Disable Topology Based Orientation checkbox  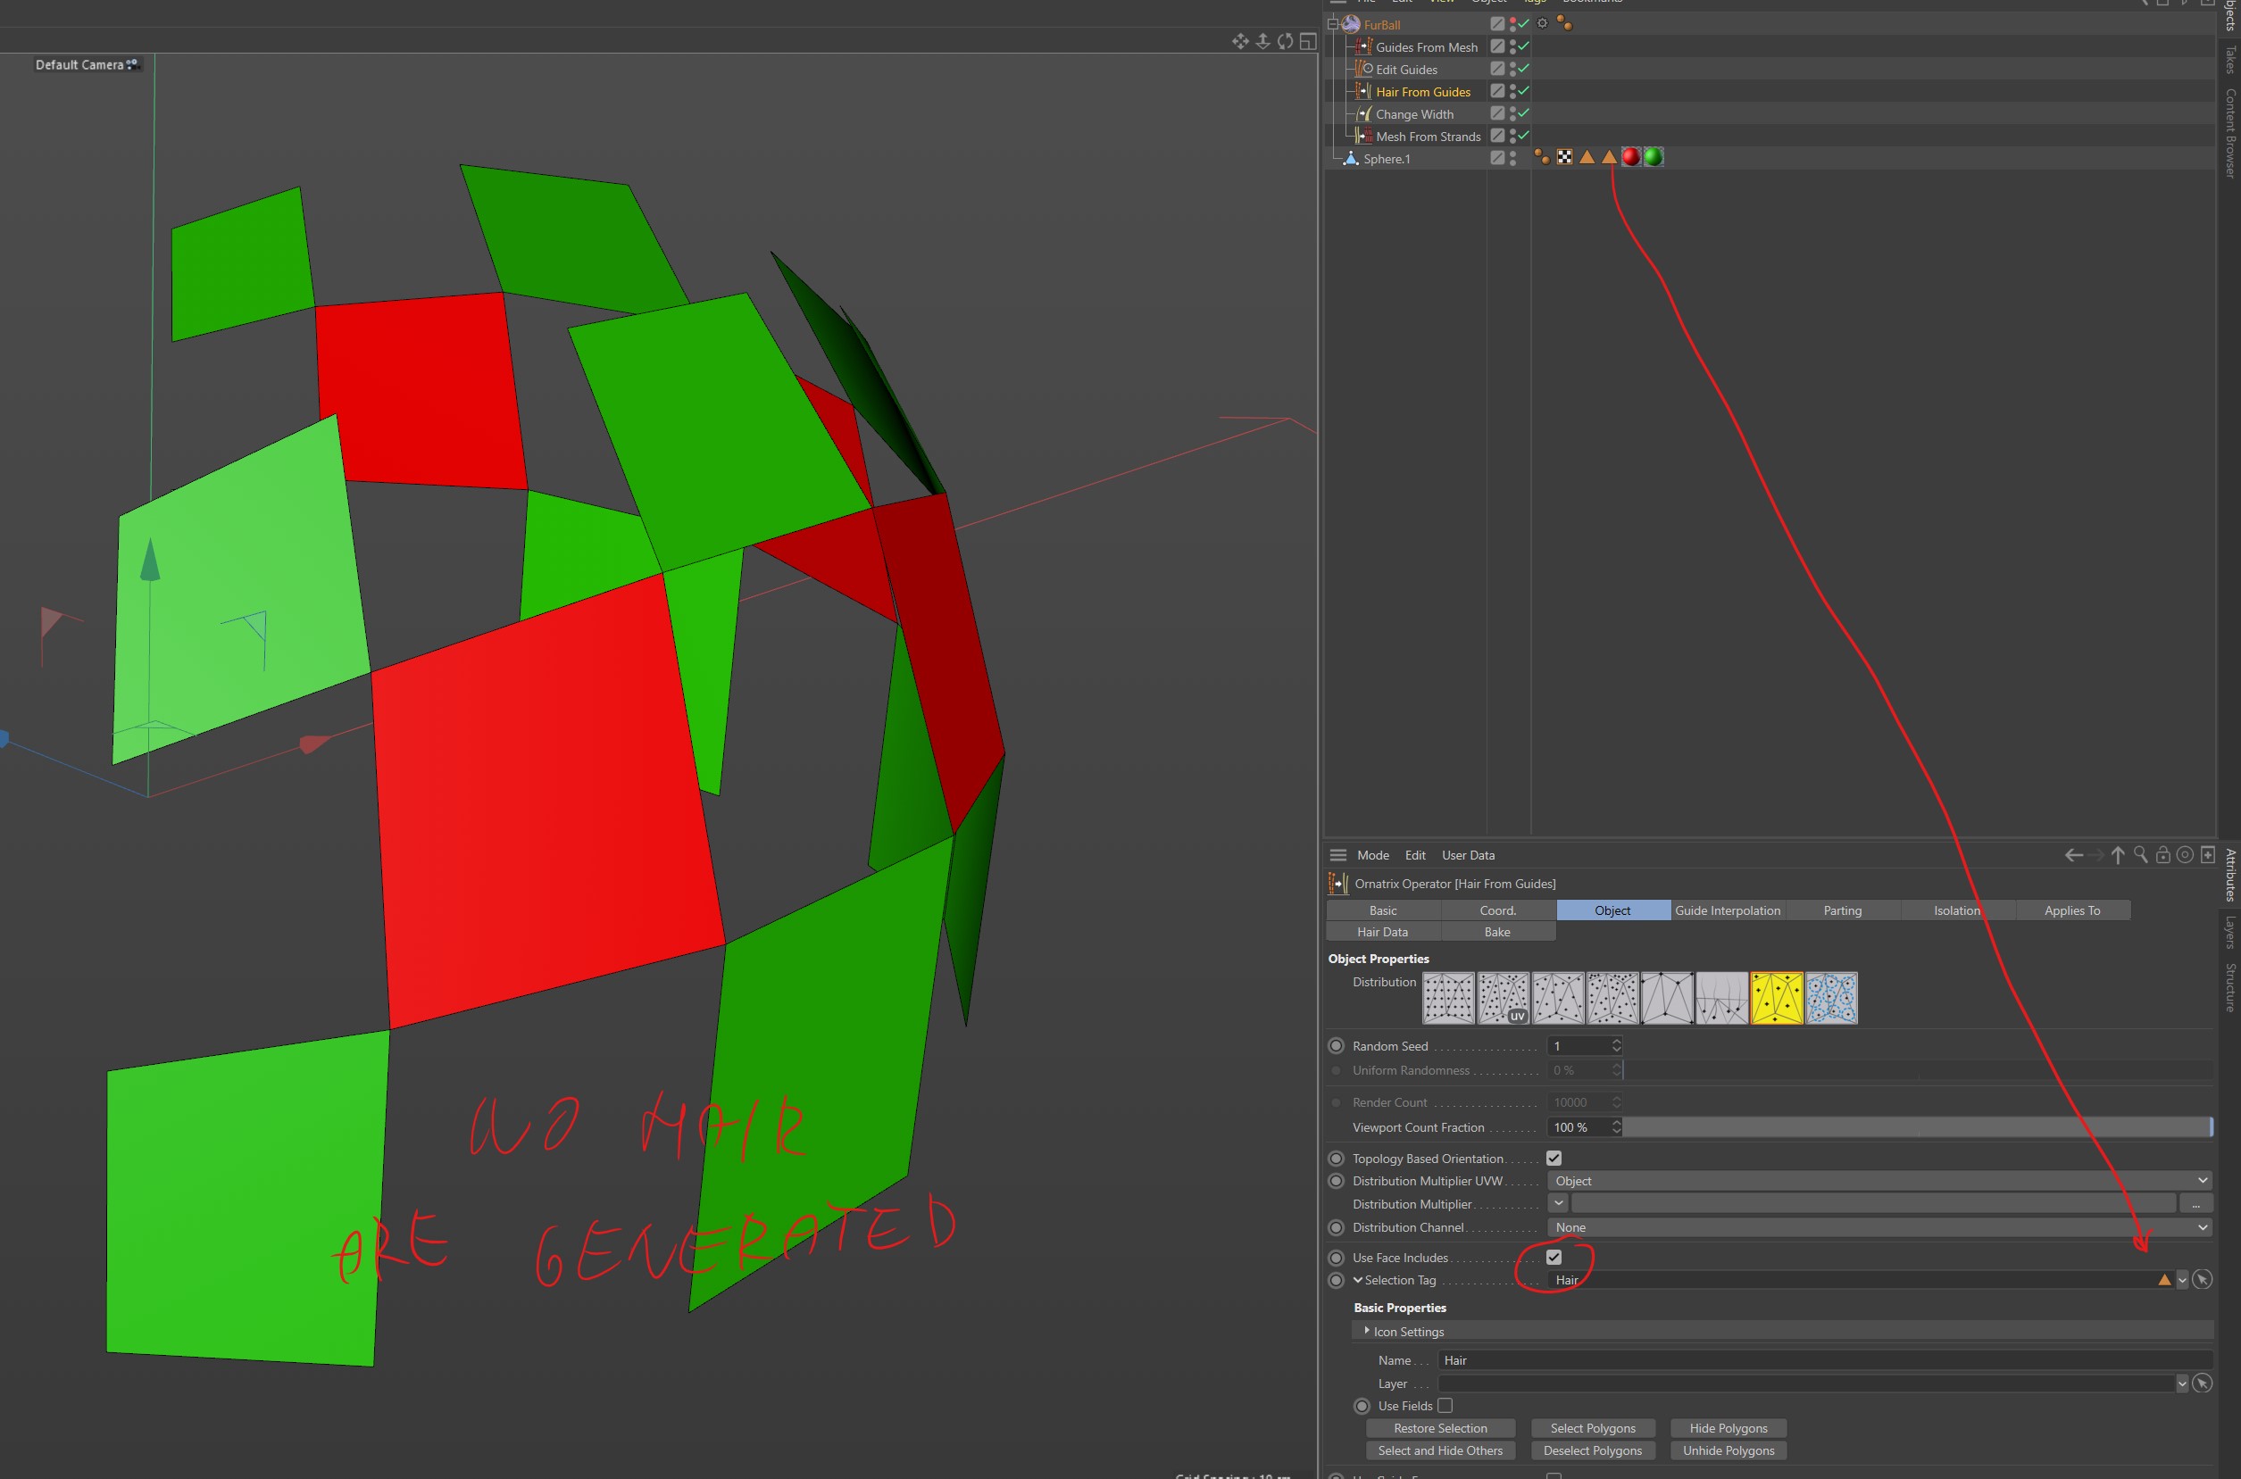pyautogui.click(x=1554, y=1159)
